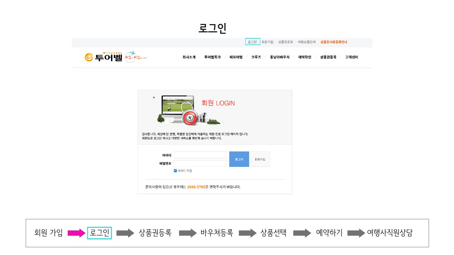The width and height of the screenshot is (454, 255).
Task: Click the 투어벨 logo
Action: 104,57
